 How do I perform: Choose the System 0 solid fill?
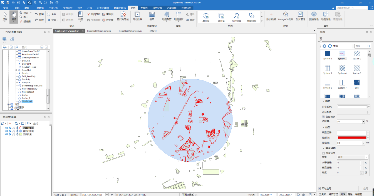328,54
